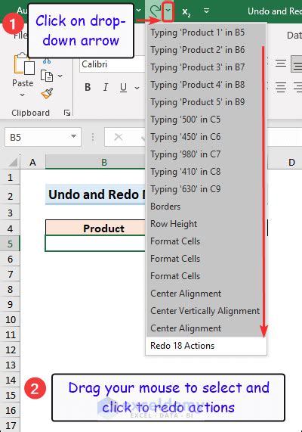Click the Undo and Redo title cell
Viewport: 302px width, 432px height.
click(95, 194)
